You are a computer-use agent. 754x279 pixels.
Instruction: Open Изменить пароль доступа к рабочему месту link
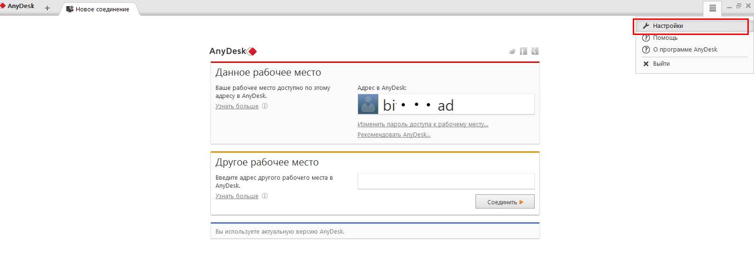[423, 124]
